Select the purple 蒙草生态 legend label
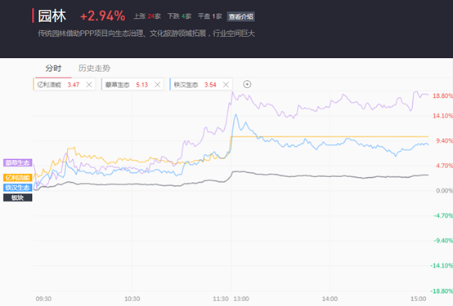 (x=18, y=162)
